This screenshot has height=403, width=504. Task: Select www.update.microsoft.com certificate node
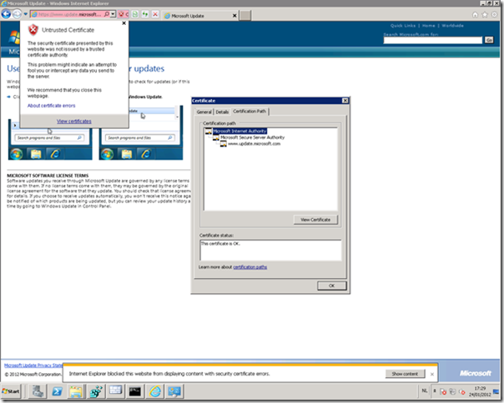(254, 144)
